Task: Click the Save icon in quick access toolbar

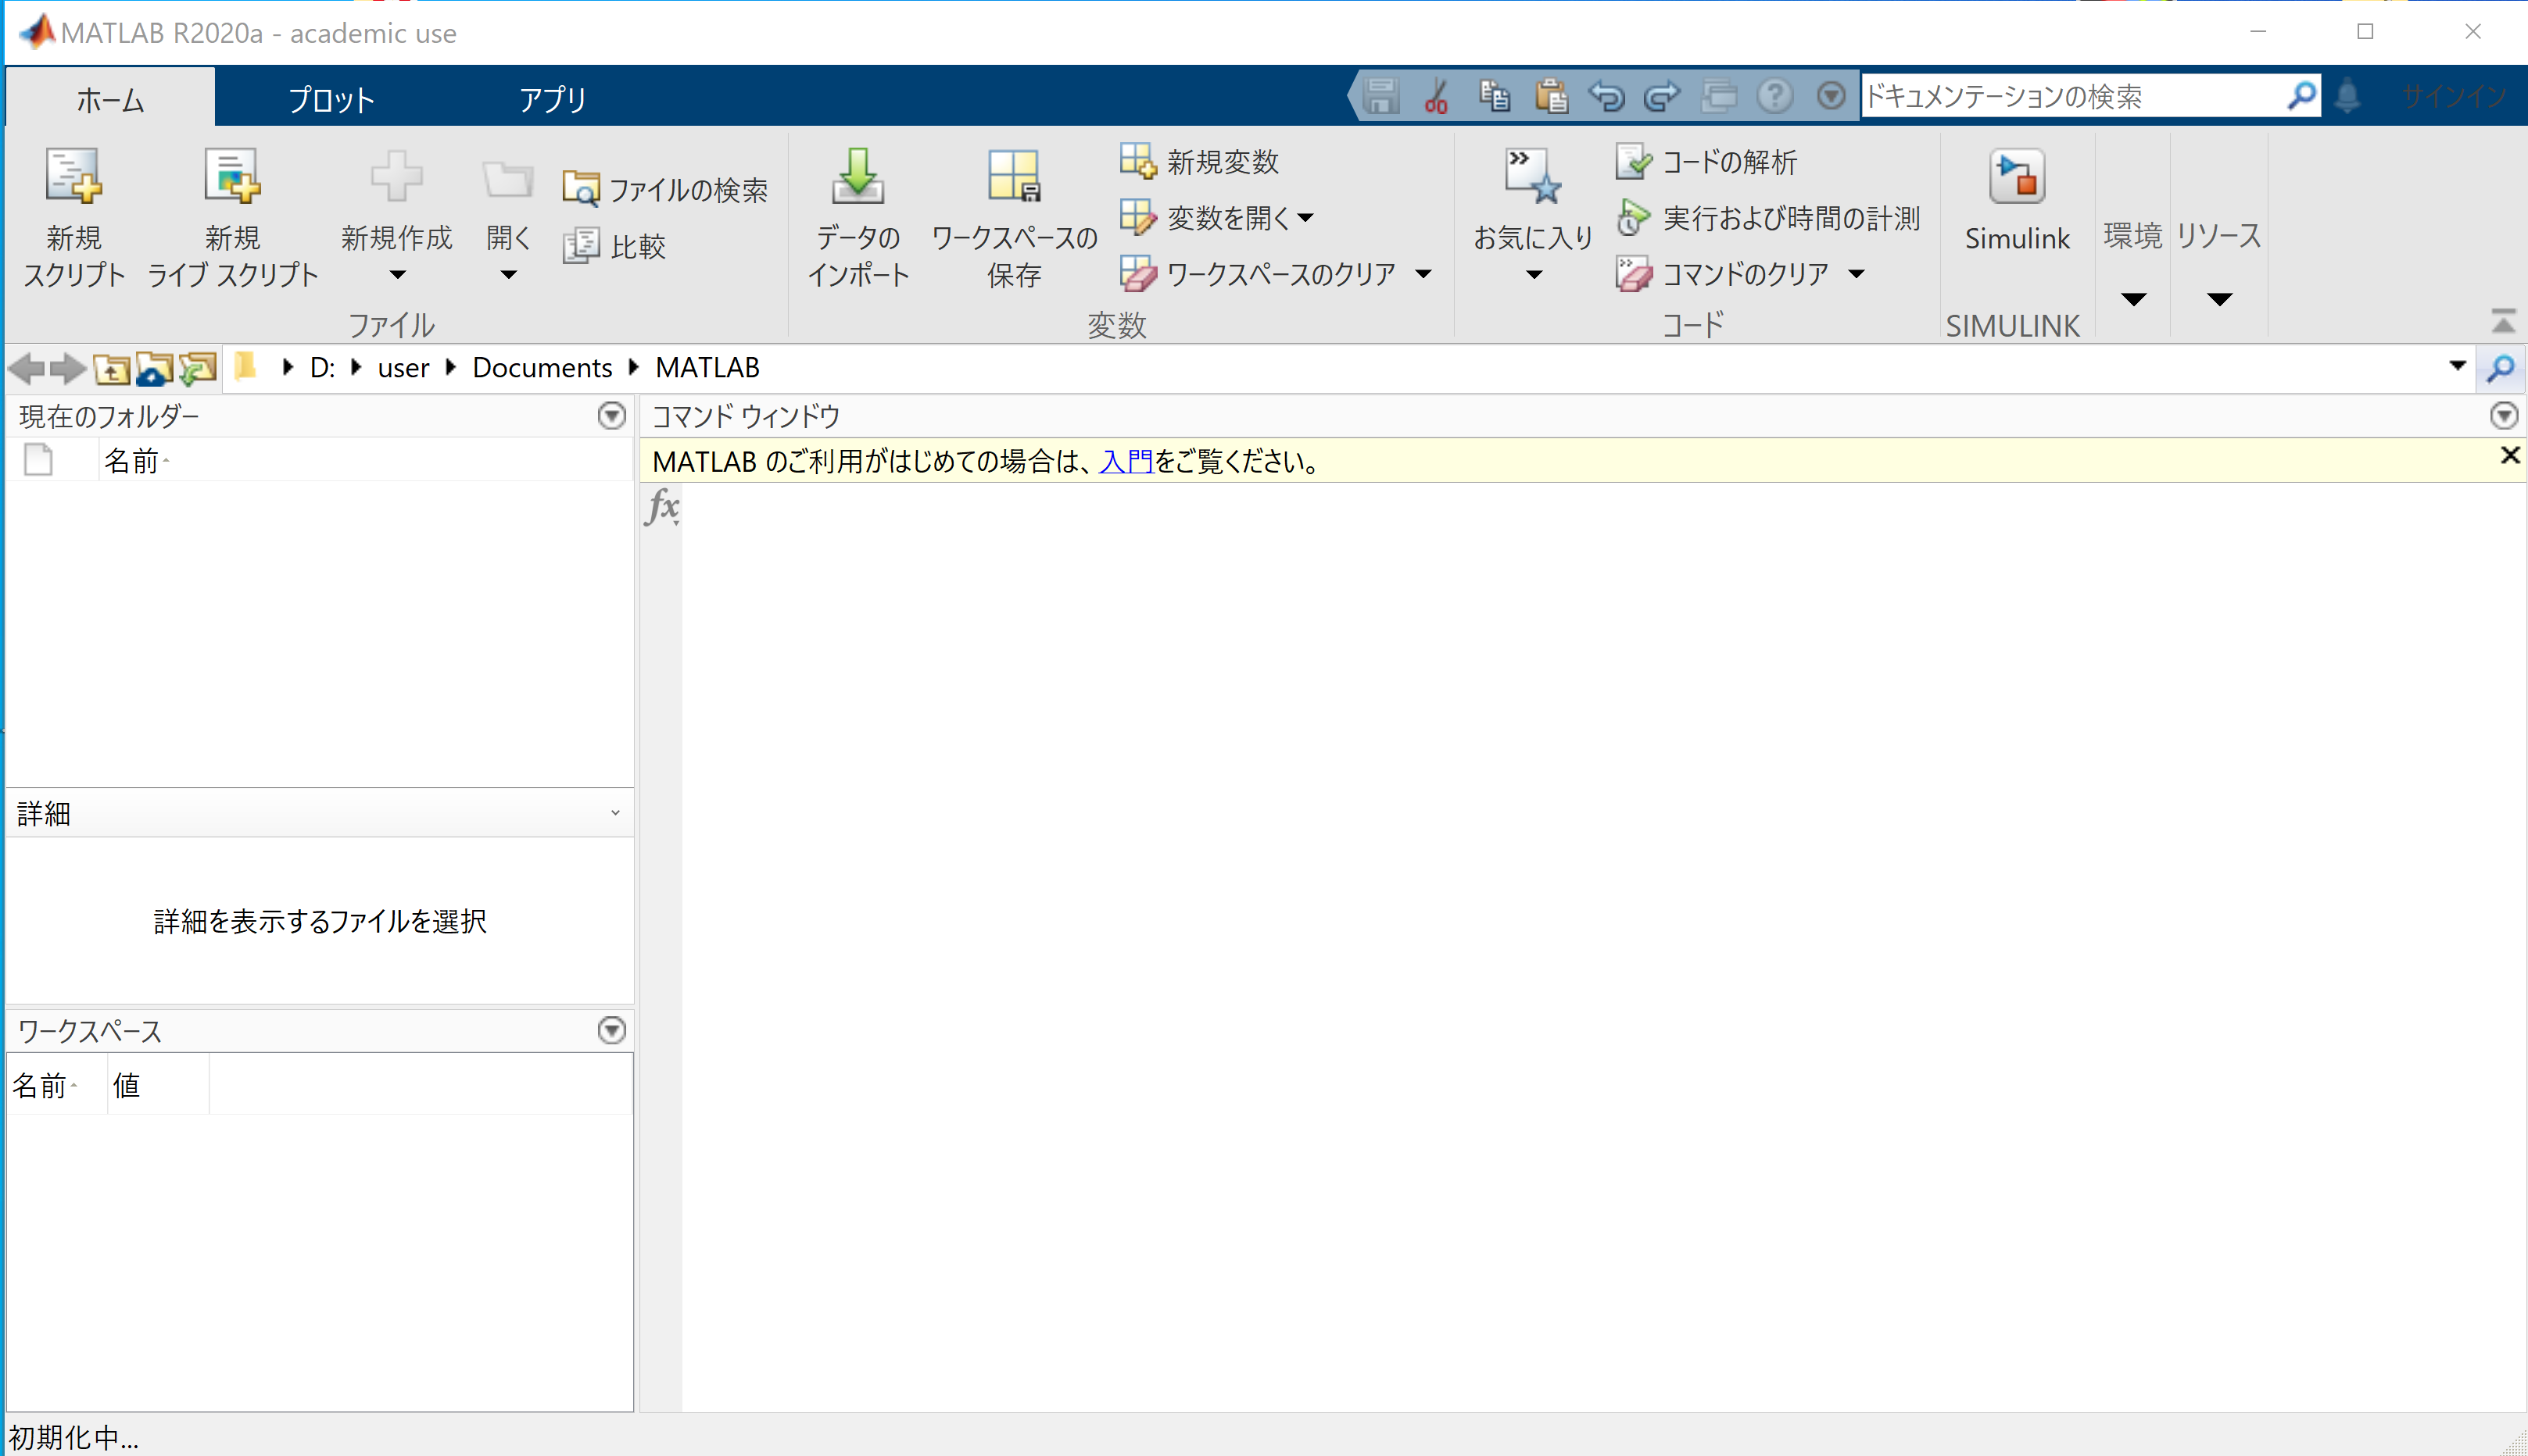Action: (1381, 96)
